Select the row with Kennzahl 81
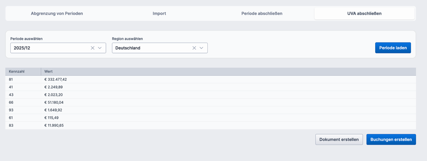 pyautogui.click(x=11, y=79)
